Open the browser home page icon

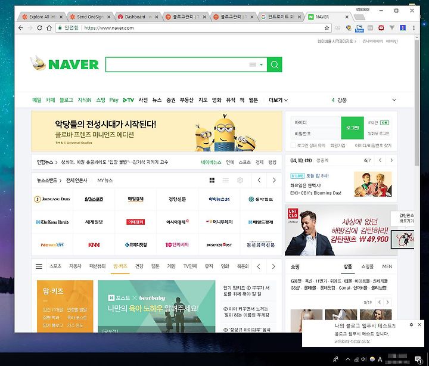[49, 27]
